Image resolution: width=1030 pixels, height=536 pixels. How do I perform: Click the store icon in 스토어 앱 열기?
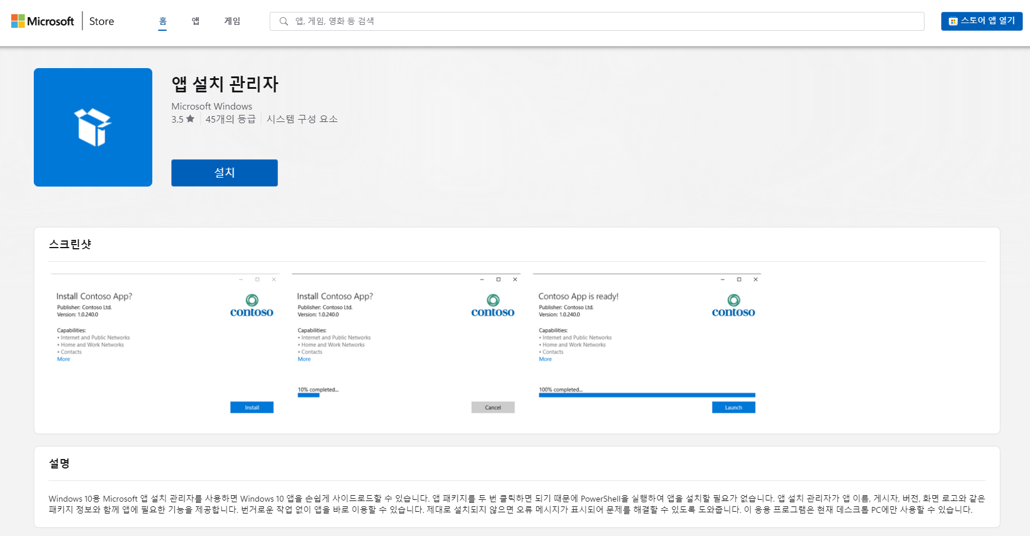tap(953, 21)
